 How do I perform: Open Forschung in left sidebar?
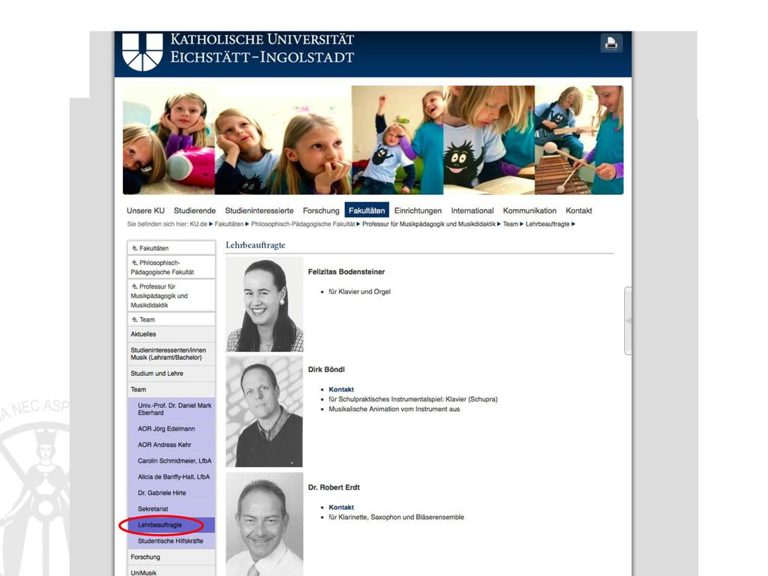171,557
